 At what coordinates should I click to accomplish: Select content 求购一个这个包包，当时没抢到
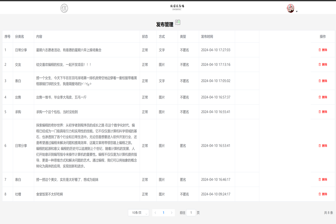[x=57, y=112]
